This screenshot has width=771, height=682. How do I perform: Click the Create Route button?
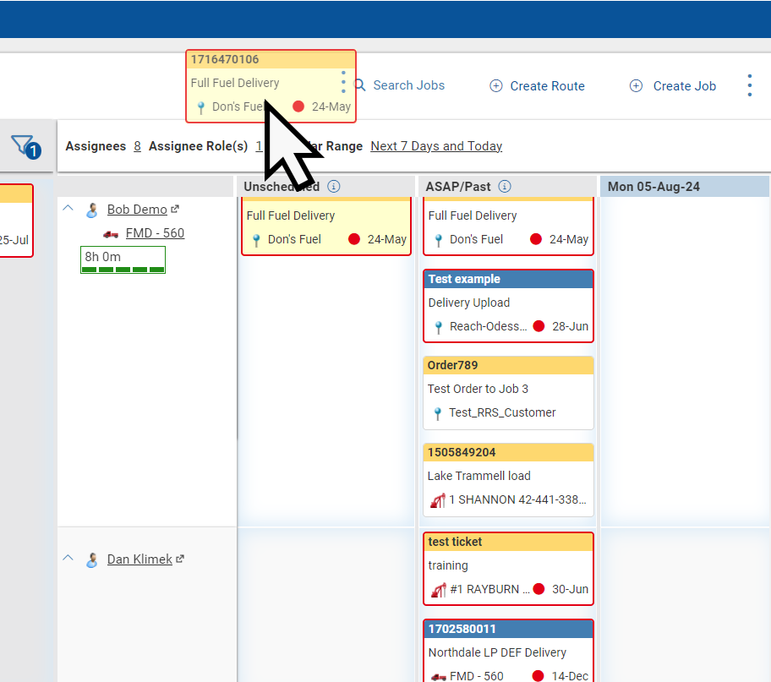(x=537, y=86)
